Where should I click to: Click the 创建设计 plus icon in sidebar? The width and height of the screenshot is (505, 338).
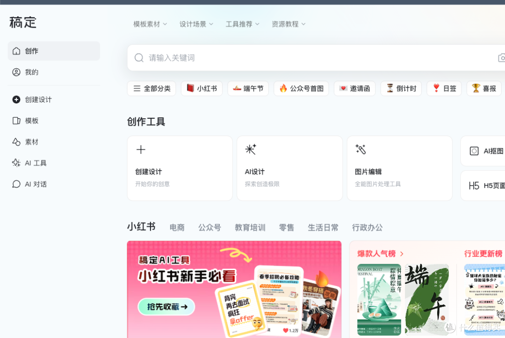[x=16, y=100]
